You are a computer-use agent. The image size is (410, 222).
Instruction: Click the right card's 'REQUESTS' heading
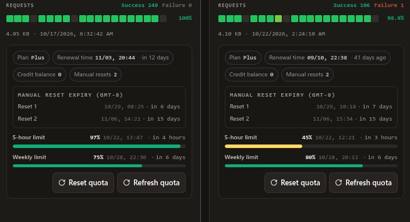click(x=232, y=5)
